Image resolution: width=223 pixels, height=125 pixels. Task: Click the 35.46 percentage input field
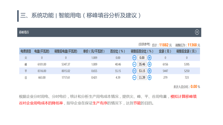click(x=142, y=64)
